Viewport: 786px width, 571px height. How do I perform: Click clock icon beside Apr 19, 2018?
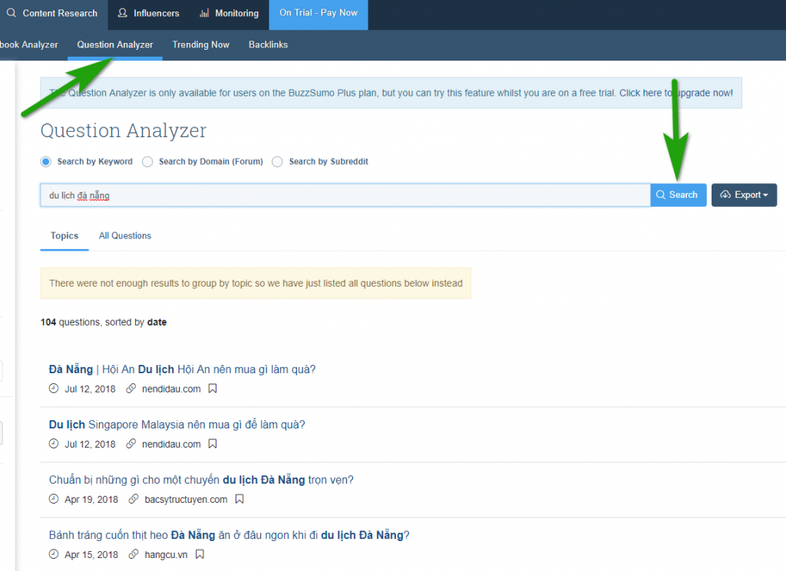[x=54, y=499]
